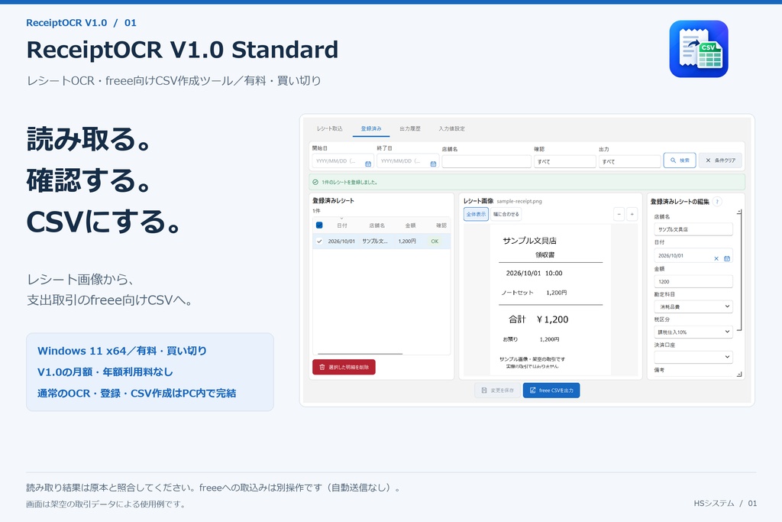Viewport: 782px width, 522px height.
Task: Expand the 勘定科目 dropdown showing 消耗品費
Action: [693, 306]
